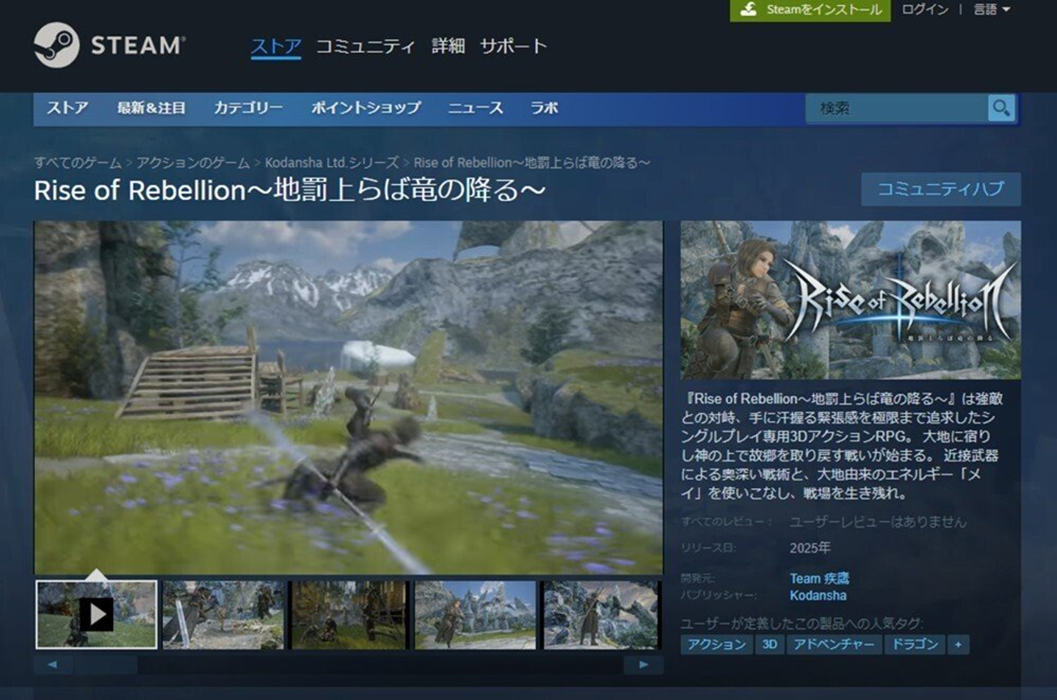Click the search magnifier icon
Viewport: 1057px width, 700px height.
click(1001, 109)
